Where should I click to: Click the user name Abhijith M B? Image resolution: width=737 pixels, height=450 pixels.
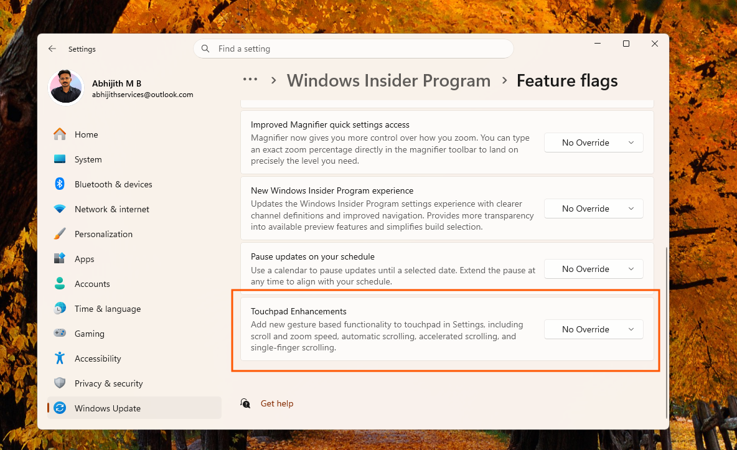[x=116, y=83]
